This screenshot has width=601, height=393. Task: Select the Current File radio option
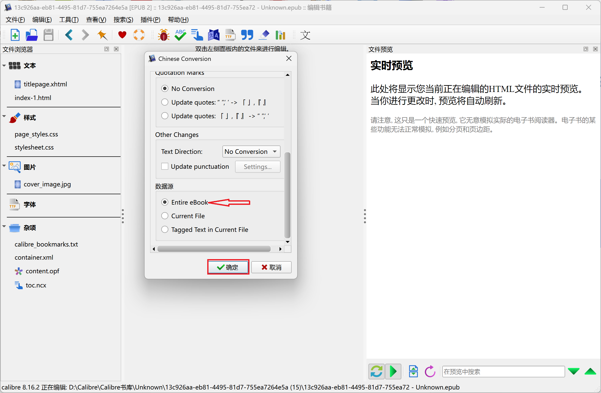165,216
